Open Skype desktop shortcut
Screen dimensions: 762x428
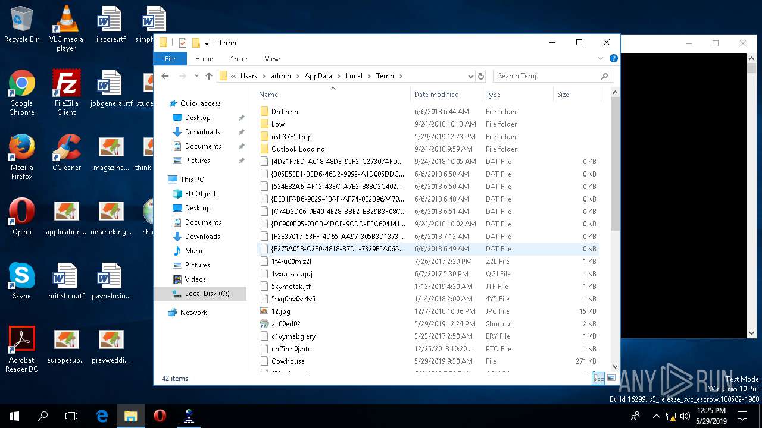(x=21, y=281)
